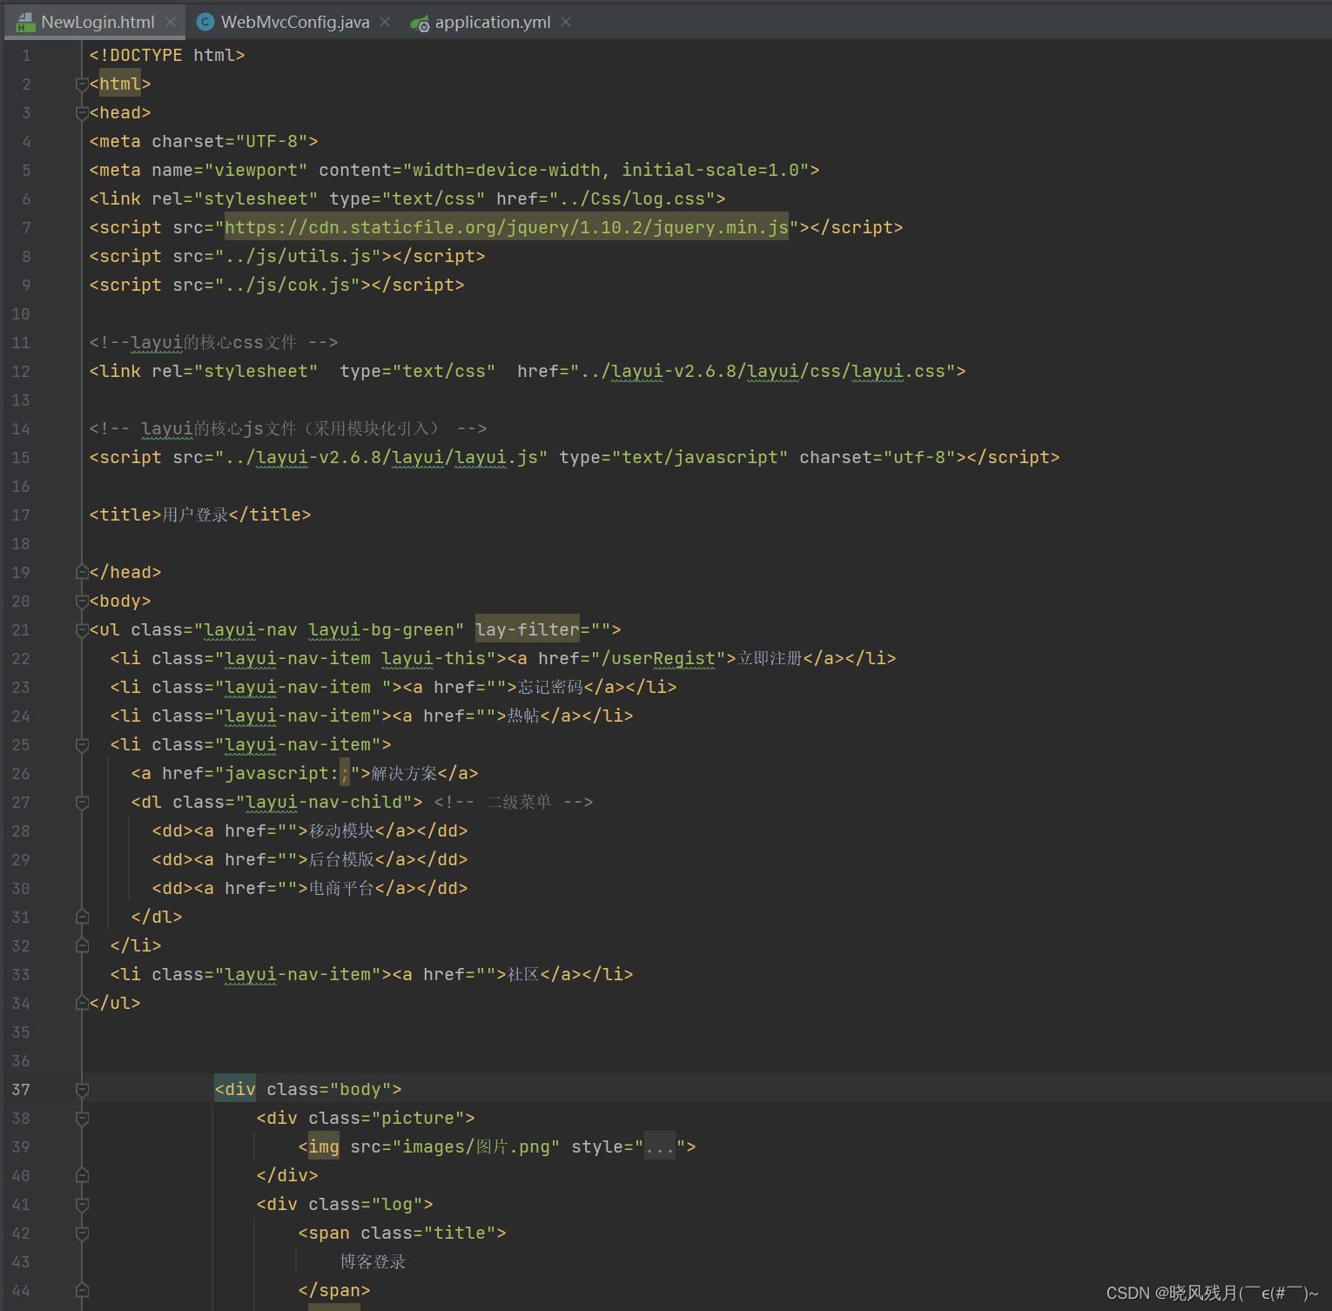Click the <!DOCTYPE html> text on line 1
This screenshot has height=1311, width=1332.
point(167,55)
